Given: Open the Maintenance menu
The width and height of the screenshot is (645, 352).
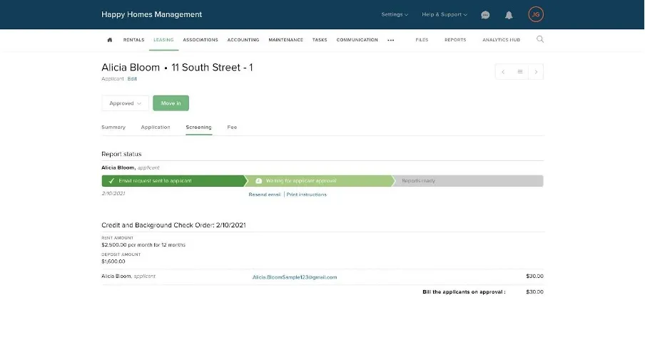Looking at the screenshot, I should pos(286,40).
